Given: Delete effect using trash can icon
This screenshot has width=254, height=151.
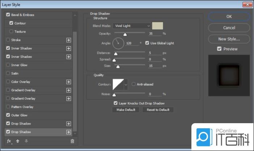Looking at the screenshot, I should point(72,141).
